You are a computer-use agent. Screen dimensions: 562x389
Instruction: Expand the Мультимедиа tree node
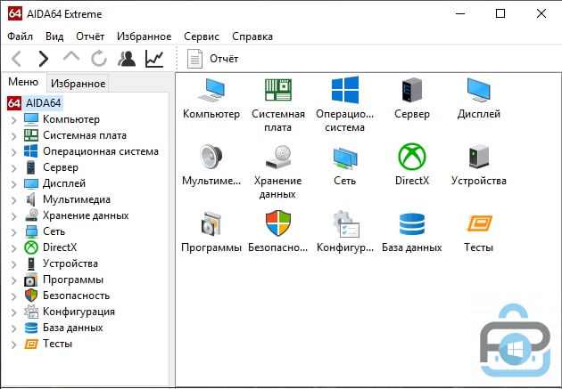13,200
